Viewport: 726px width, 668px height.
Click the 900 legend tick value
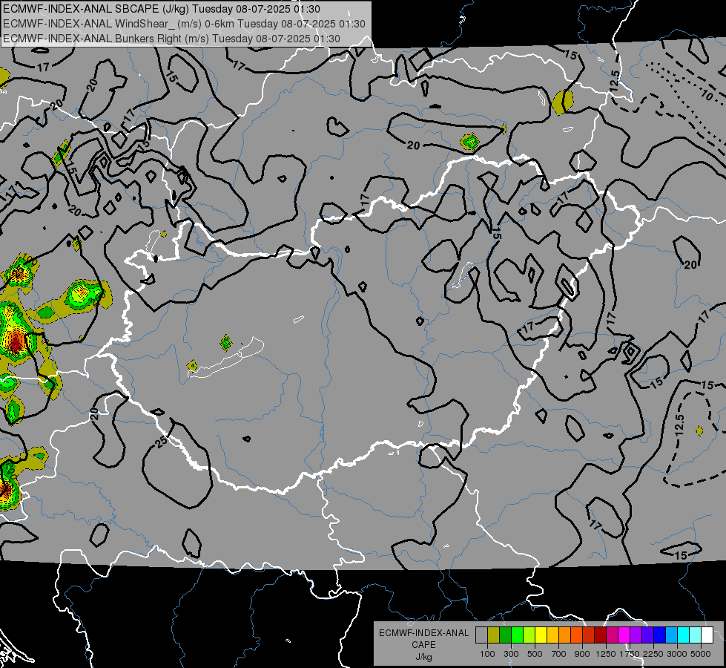point(582,654)
